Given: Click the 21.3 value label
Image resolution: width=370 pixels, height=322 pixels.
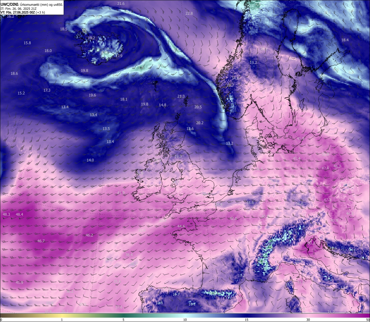Looking at the screenshot, I should (181, 96).
